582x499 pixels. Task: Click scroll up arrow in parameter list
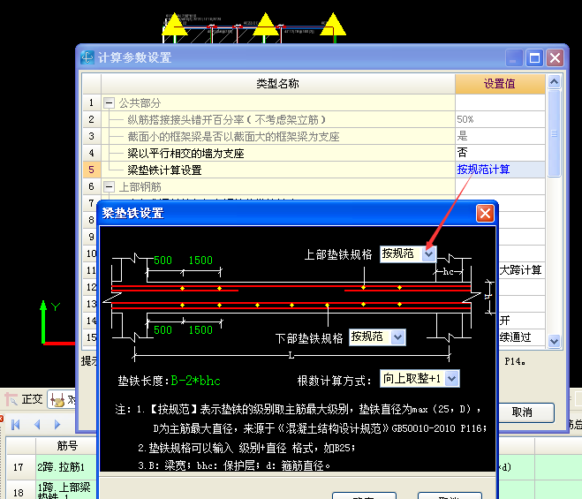[x=554, y=81]
